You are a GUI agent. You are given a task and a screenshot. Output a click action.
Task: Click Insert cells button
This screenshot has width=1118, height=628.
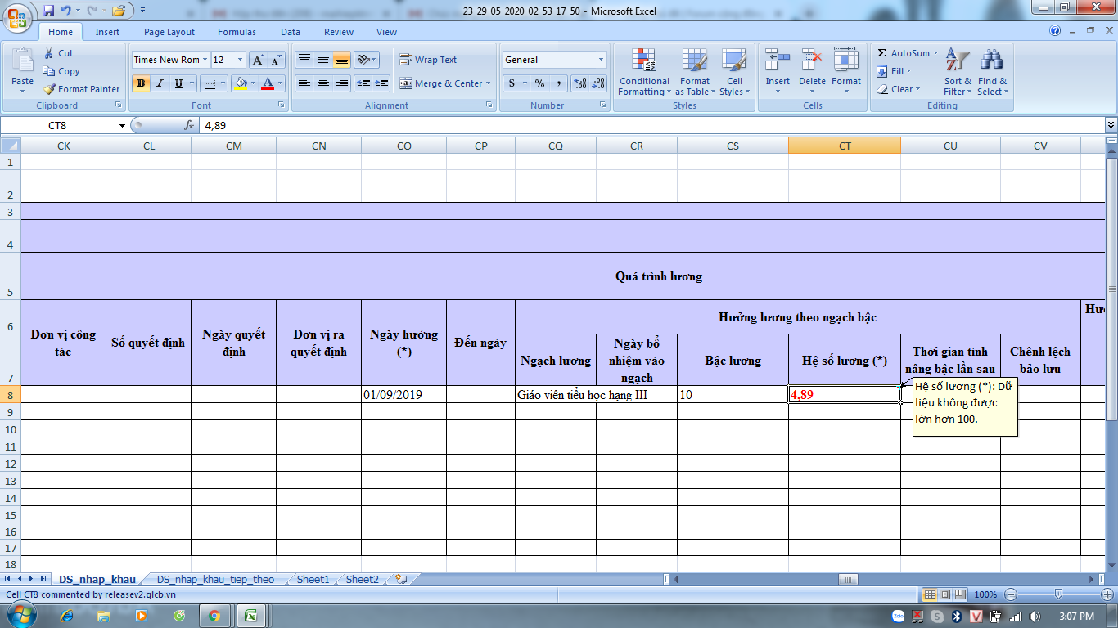[x=778, y=72]
